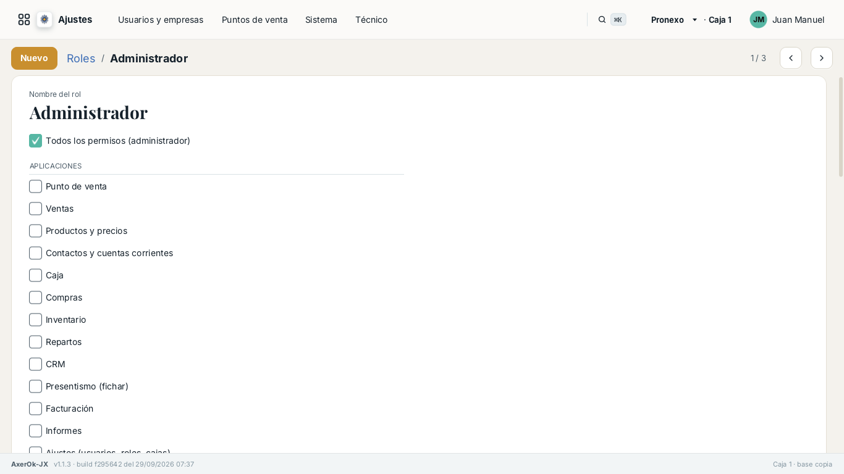This screenshot has height=474, width=844.
Task: Enable the Caja application checkbox
Action: (x=35, y=275)
